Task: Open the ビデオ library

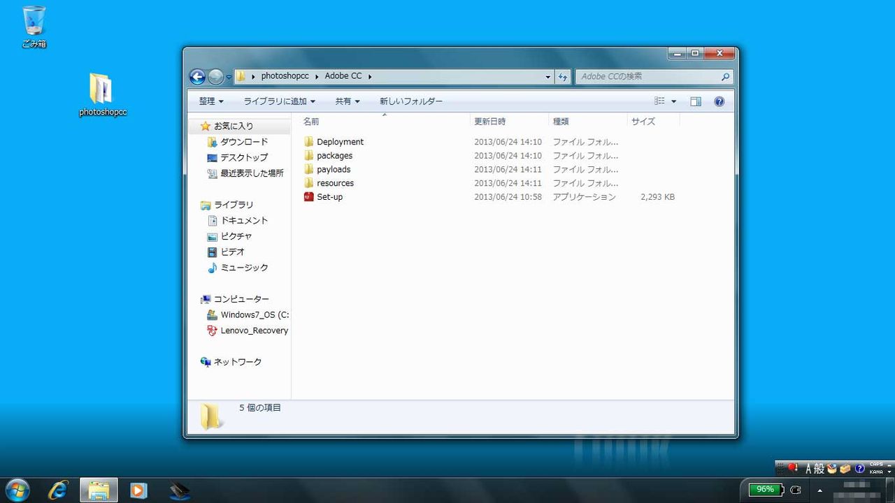Action: click(233, 251)
